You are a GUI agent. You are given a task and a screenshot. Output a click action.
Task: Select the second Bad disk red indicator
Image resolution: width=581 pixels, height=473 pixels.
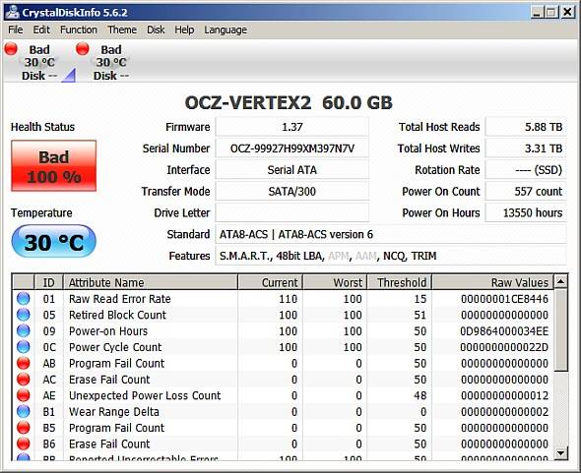(83, 49)
